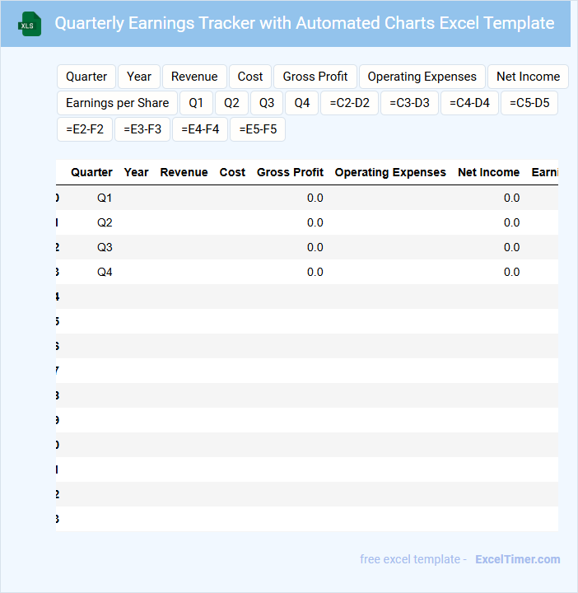Select the Year tag chip
This screenshot has height=593, width=578.
click(139, 77)
